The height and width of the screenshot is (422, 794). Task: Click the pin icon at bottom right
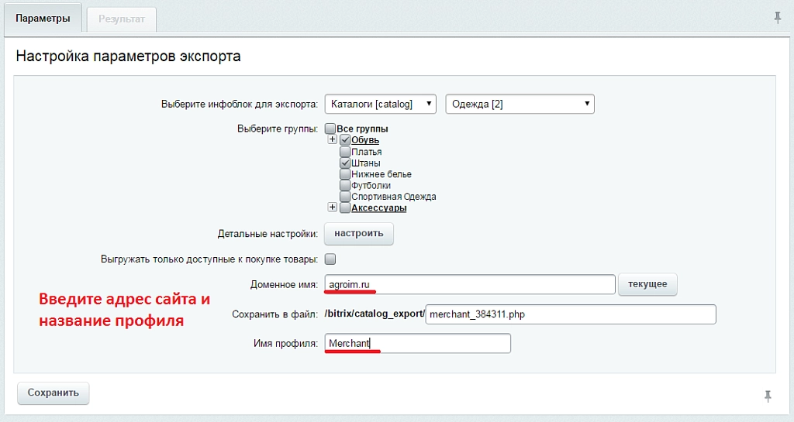[768, 396]
